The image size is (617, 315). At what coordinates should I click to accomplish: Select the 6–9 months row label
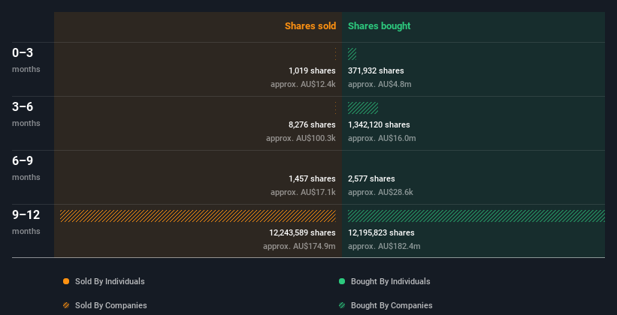click(x=26, y=168)
